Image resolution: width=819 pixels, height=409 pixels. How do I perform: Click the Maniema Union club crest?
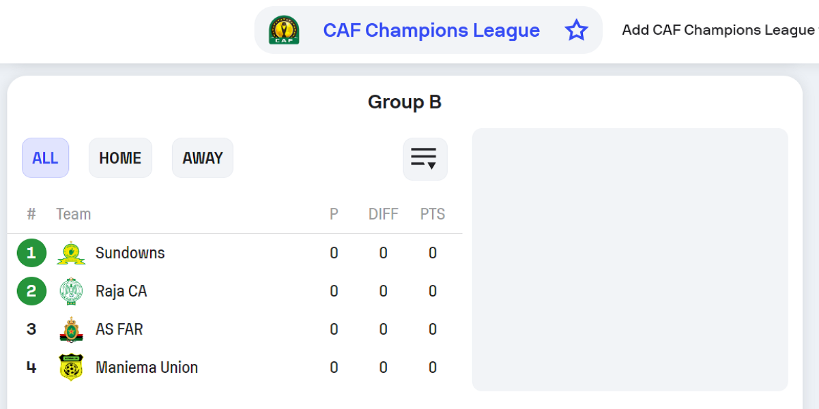click(x=71, y=367)
